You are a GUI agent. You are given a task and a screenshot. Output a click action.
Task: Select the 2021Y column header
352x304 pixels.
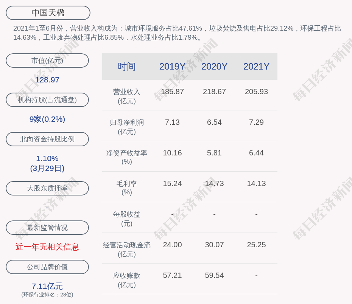(x=256, y=67)
